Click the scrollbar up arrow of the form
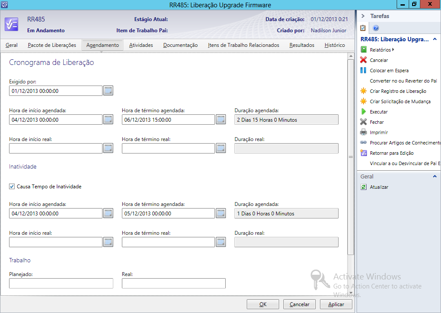 [x=351, y=56]
